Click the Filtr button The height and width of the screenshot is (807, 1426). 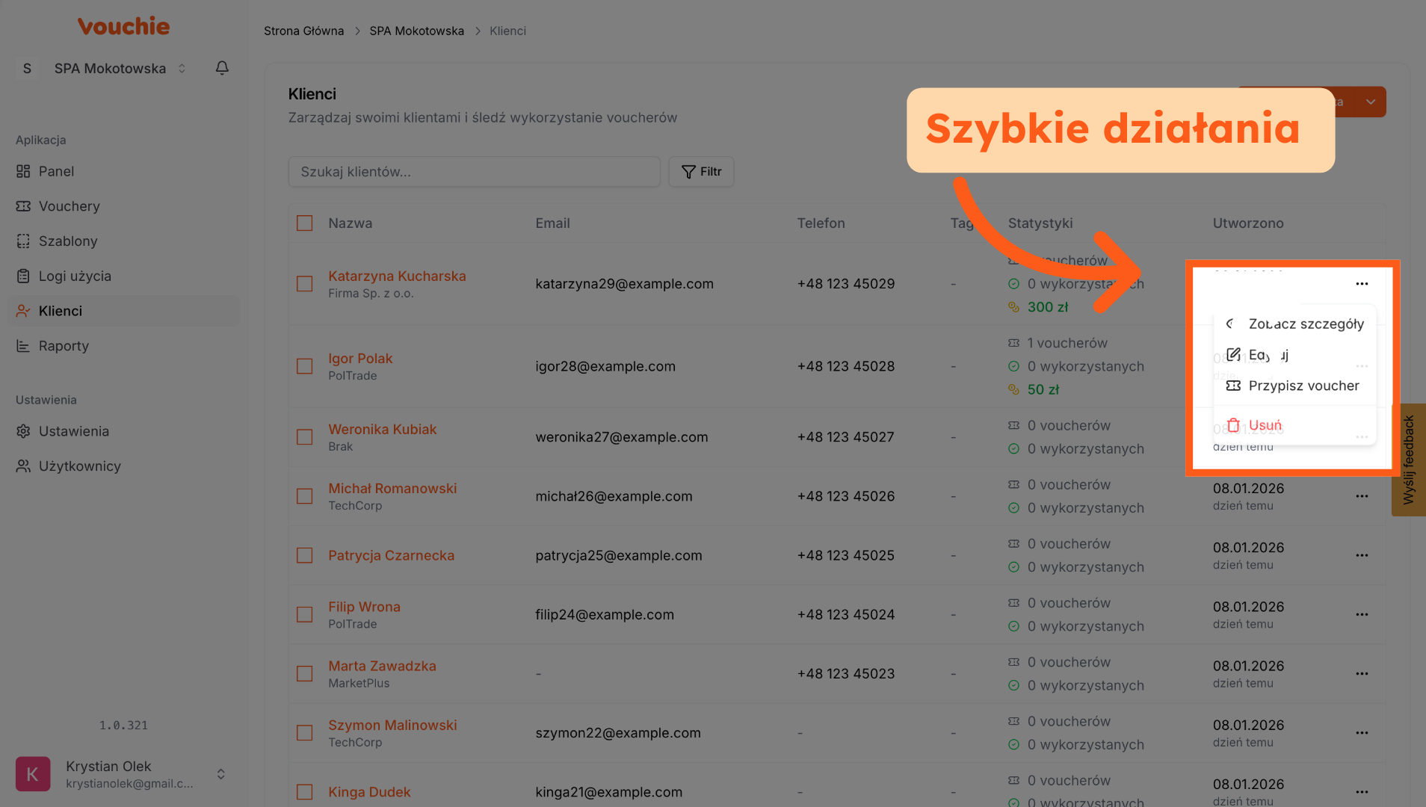(701, 172)
